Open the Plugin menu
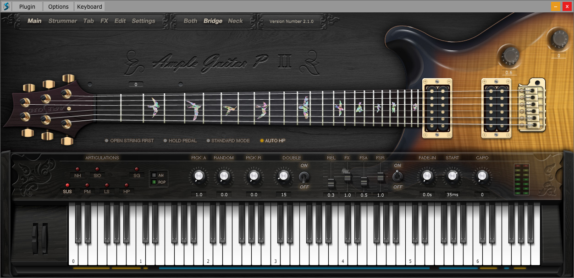This screenshot has width=574, height=278. pyautogui.click(x=27, y=6)
